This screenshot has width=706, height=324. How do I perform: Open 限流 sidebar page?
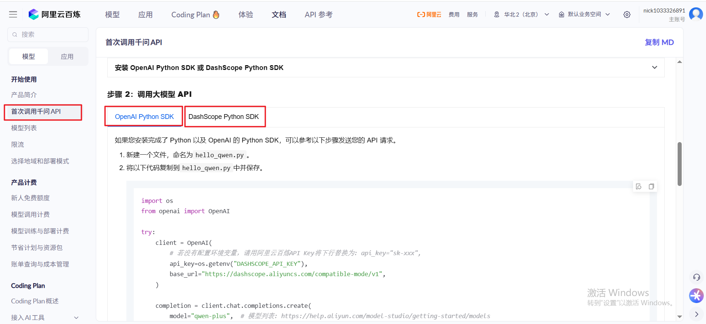(18, 145)
